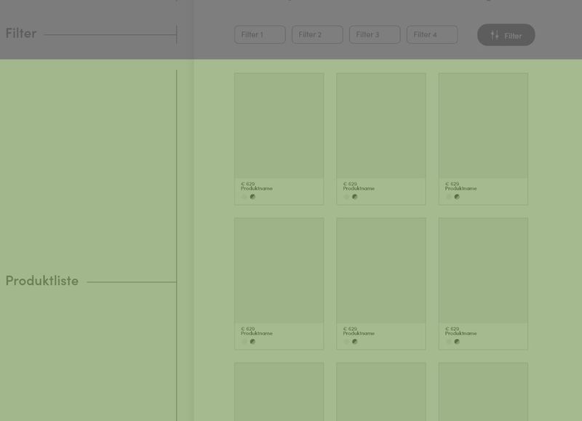Select dark color swatch on middle second-row product

355,341
